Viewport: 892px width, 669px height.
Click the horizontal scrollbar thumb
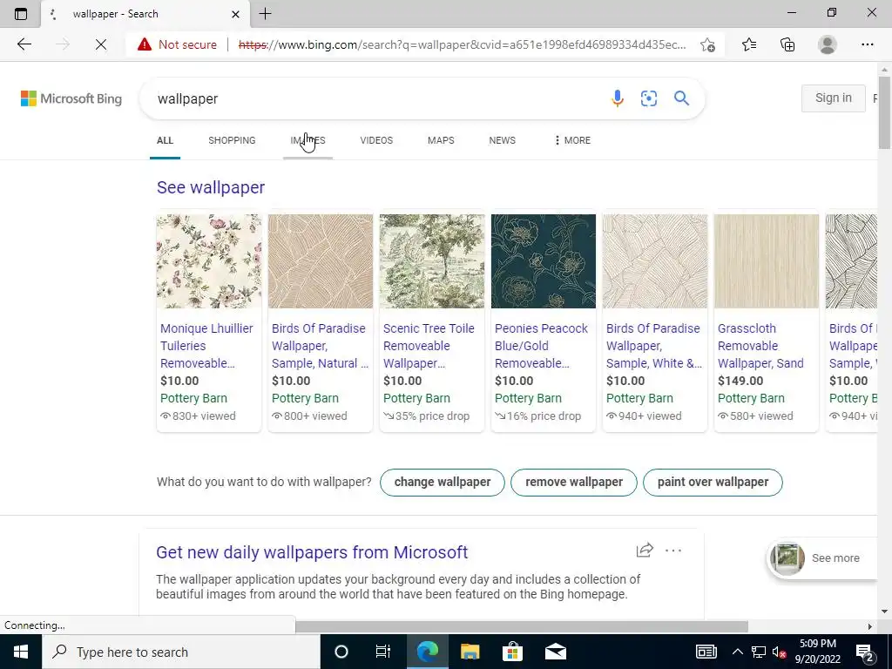pos(521,626)
